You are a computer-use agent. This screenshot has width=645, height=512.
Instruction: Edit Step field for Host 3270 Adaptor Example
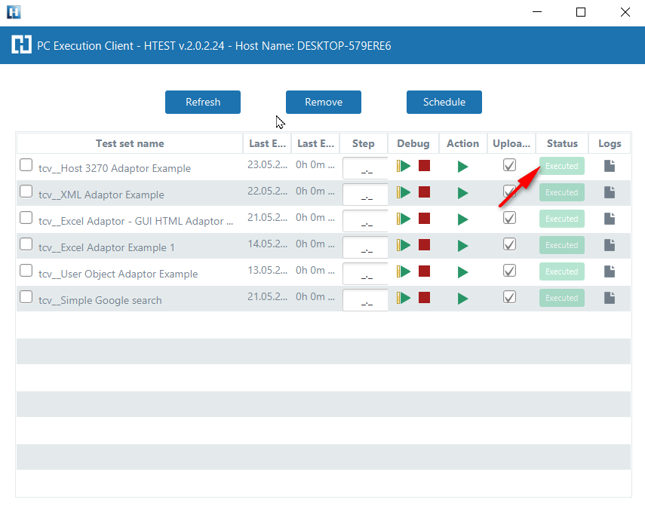pyautogui.click(x=365, y=169)
